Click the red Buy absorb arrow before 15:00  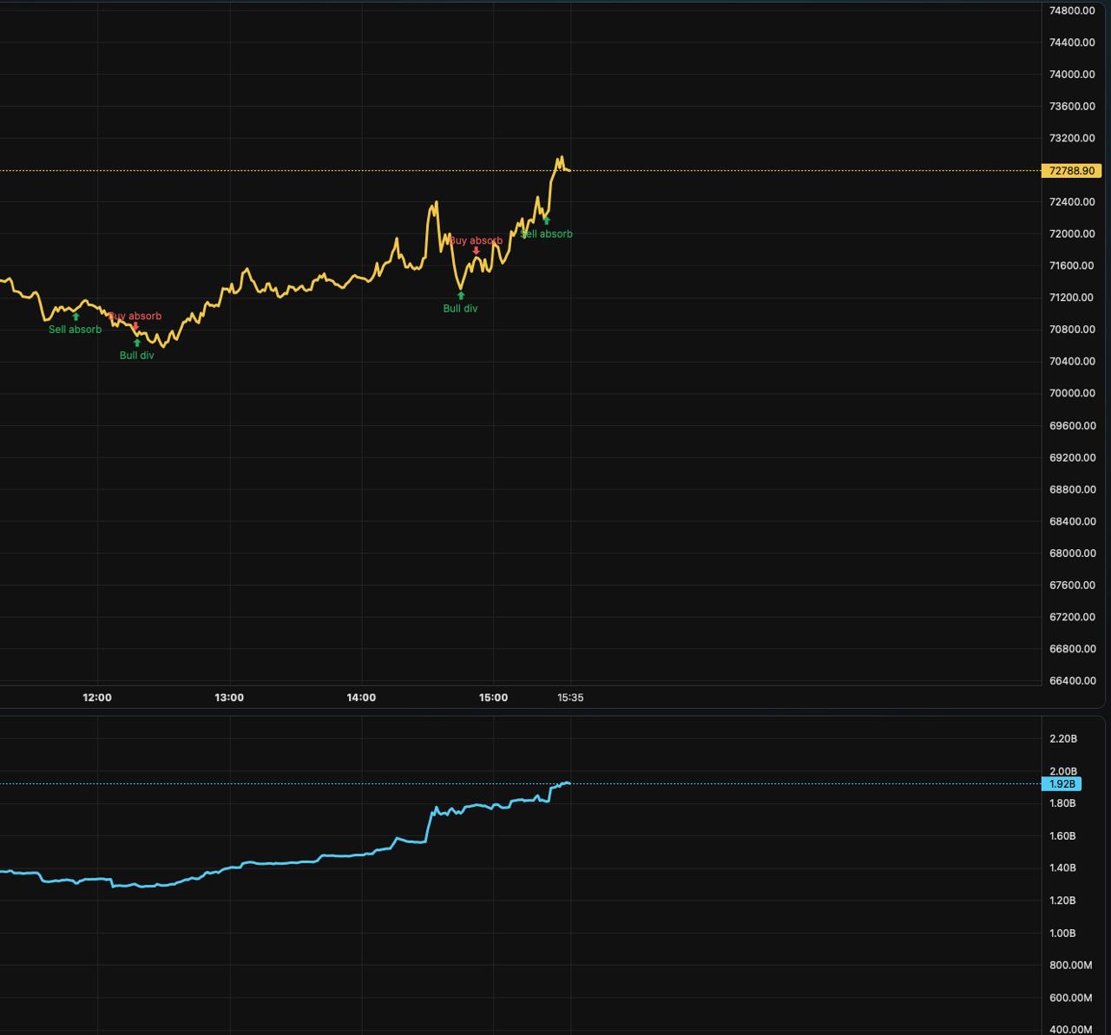click(477, 251)
